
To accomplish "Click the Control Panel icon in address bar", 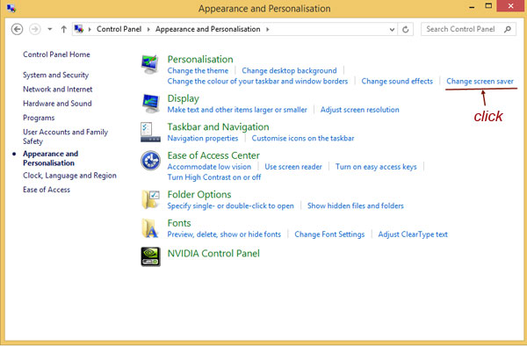I will 79,29.
